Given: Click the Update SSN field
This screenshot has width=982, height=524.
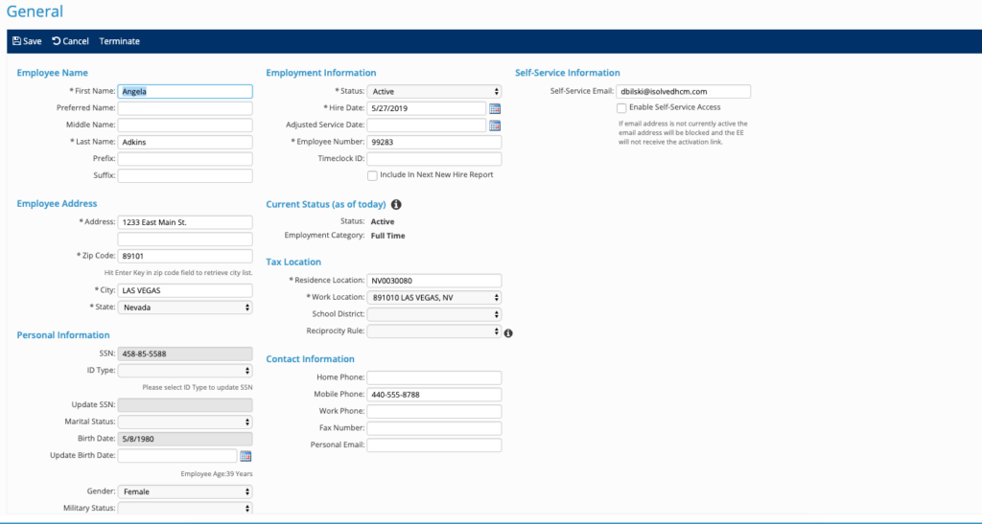Looking at the screenshot, I should click(185, 405).
